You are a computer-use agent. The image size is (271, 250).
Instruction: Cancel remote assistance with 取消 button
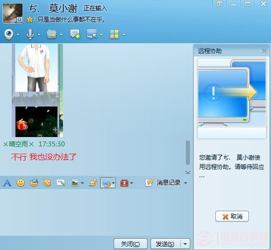coord(232,216)
